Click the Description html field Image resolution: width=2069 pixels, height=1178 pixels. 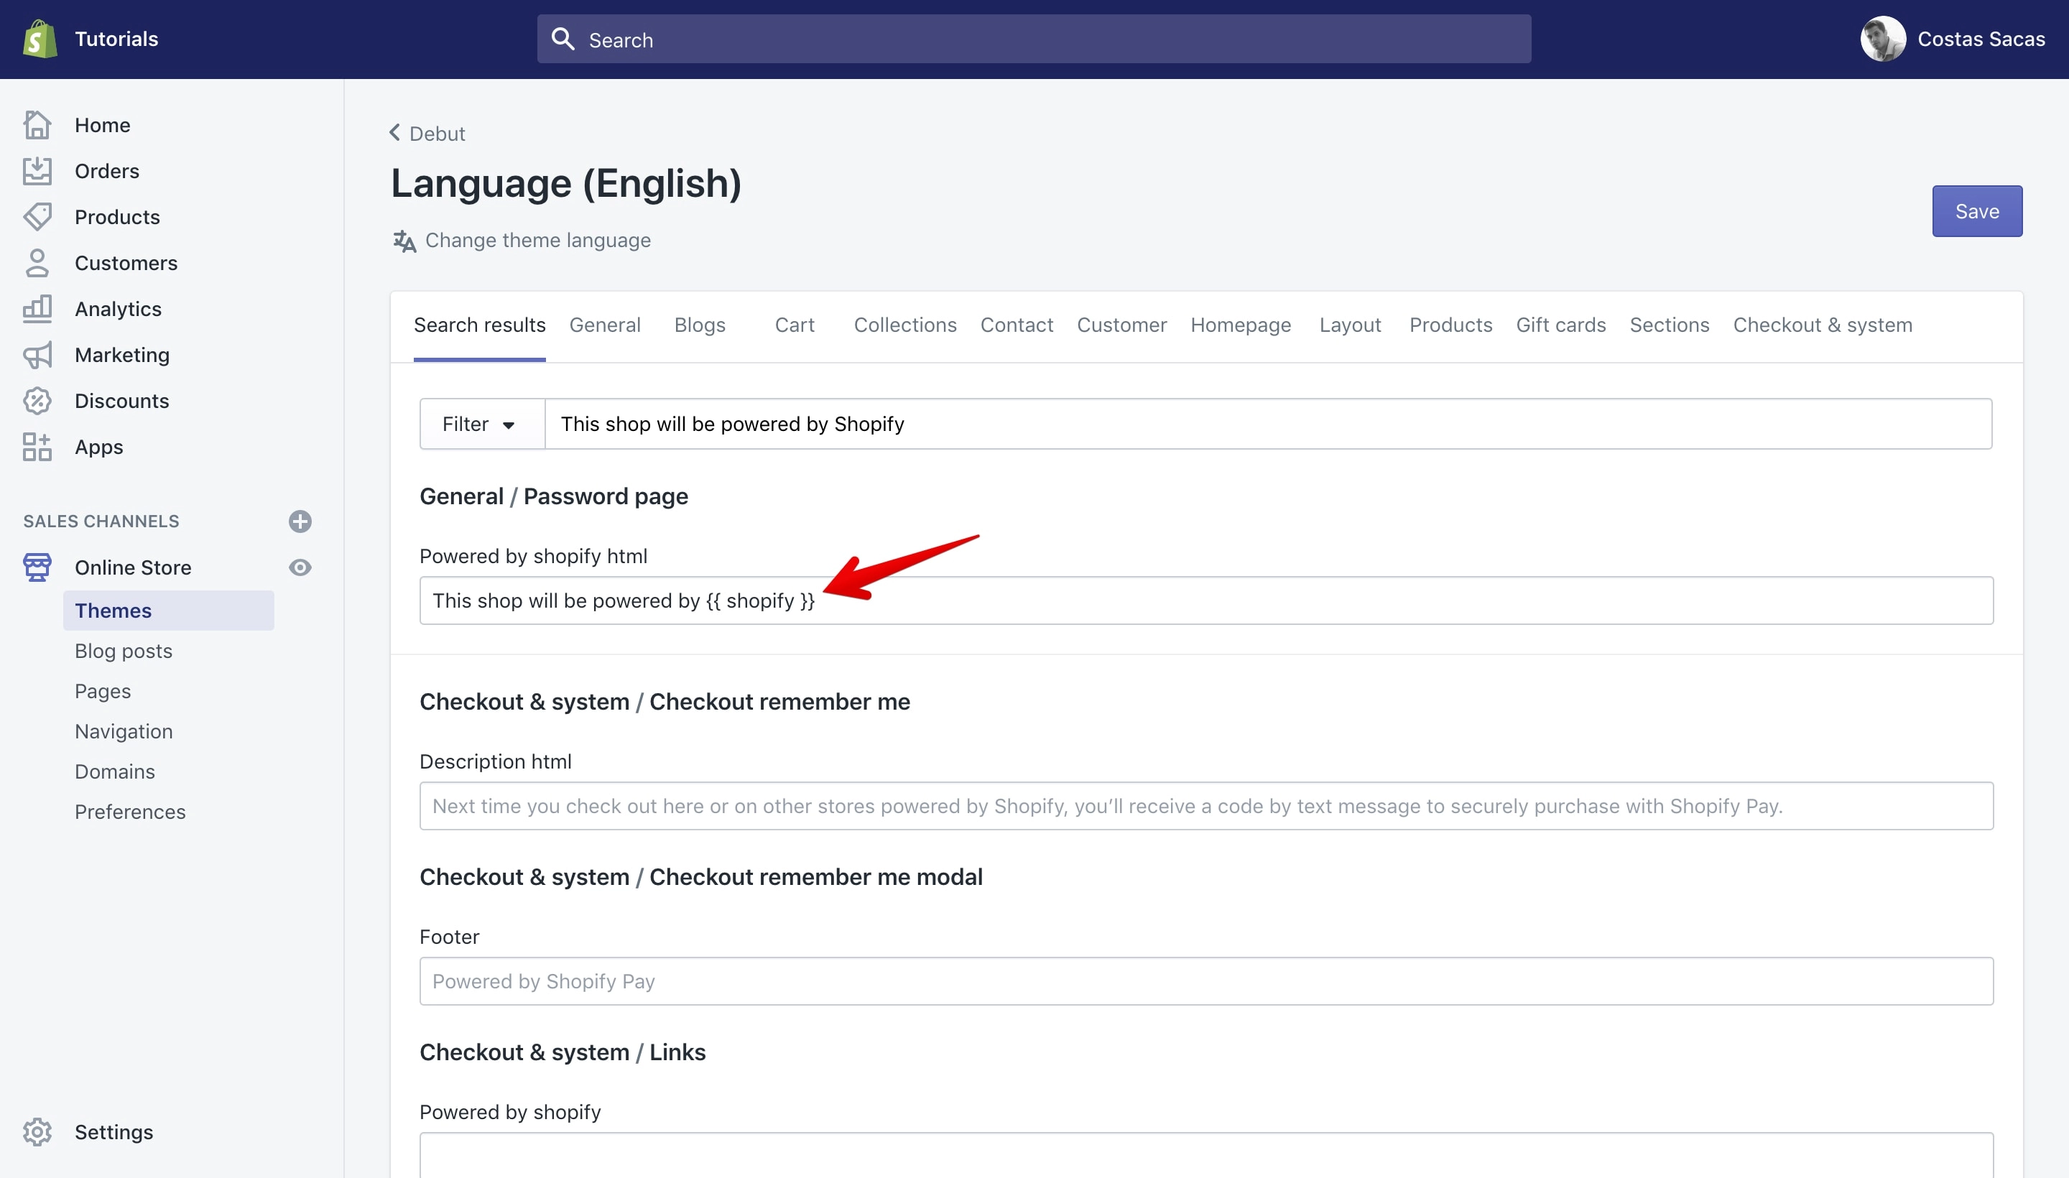[1205, 806]
